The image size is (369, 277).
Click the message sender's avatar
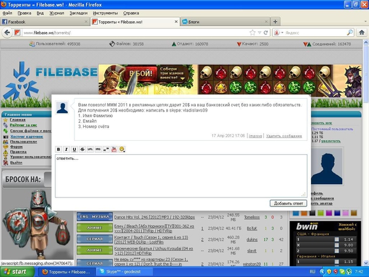[x=62, y=108]
